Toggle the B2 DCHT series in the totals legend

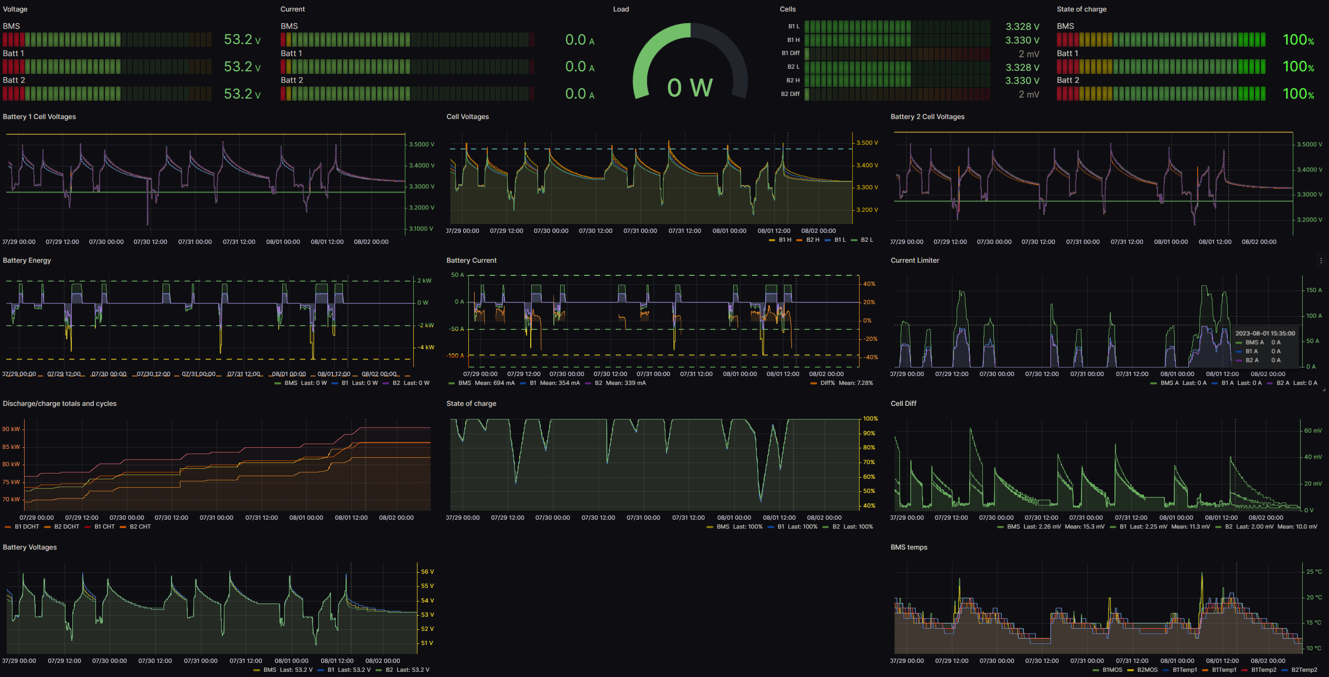(66, 526)
